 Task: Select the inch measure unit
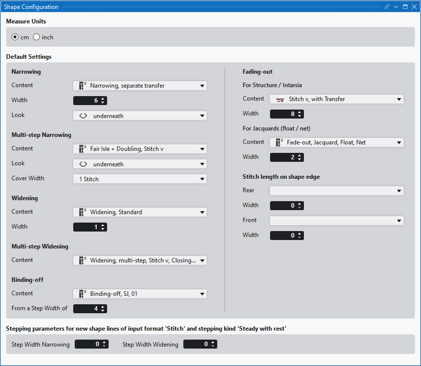point(36,37)
